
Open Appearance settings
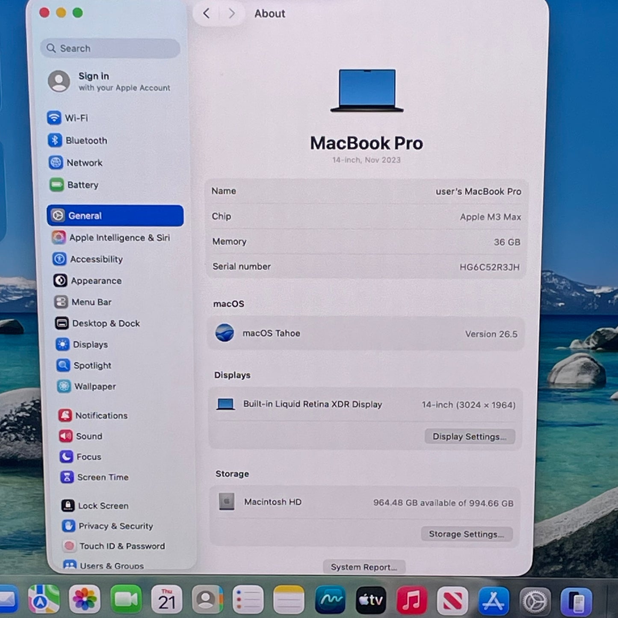pyautogui.click(x=88, y=281)
